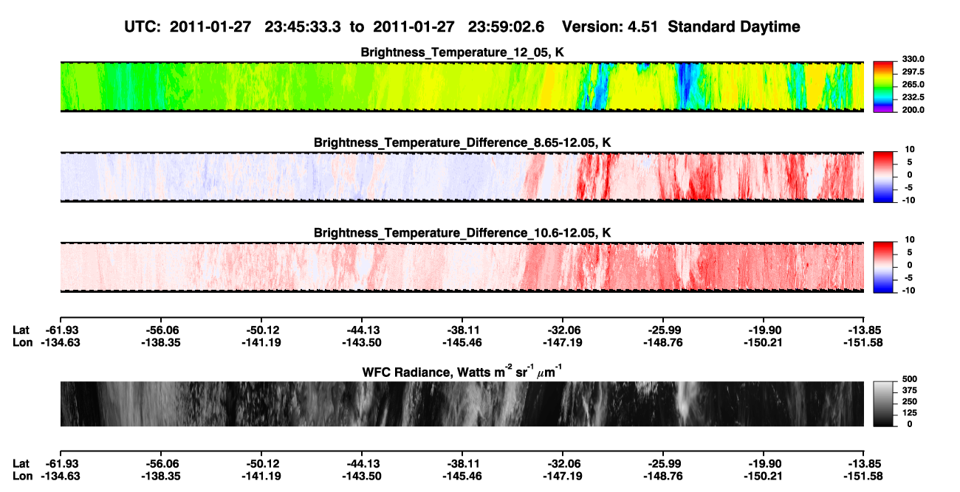
Task: Click the 'Brightness_Temperature_Difference_10.6-12.05, K' title
Action: 462,232
